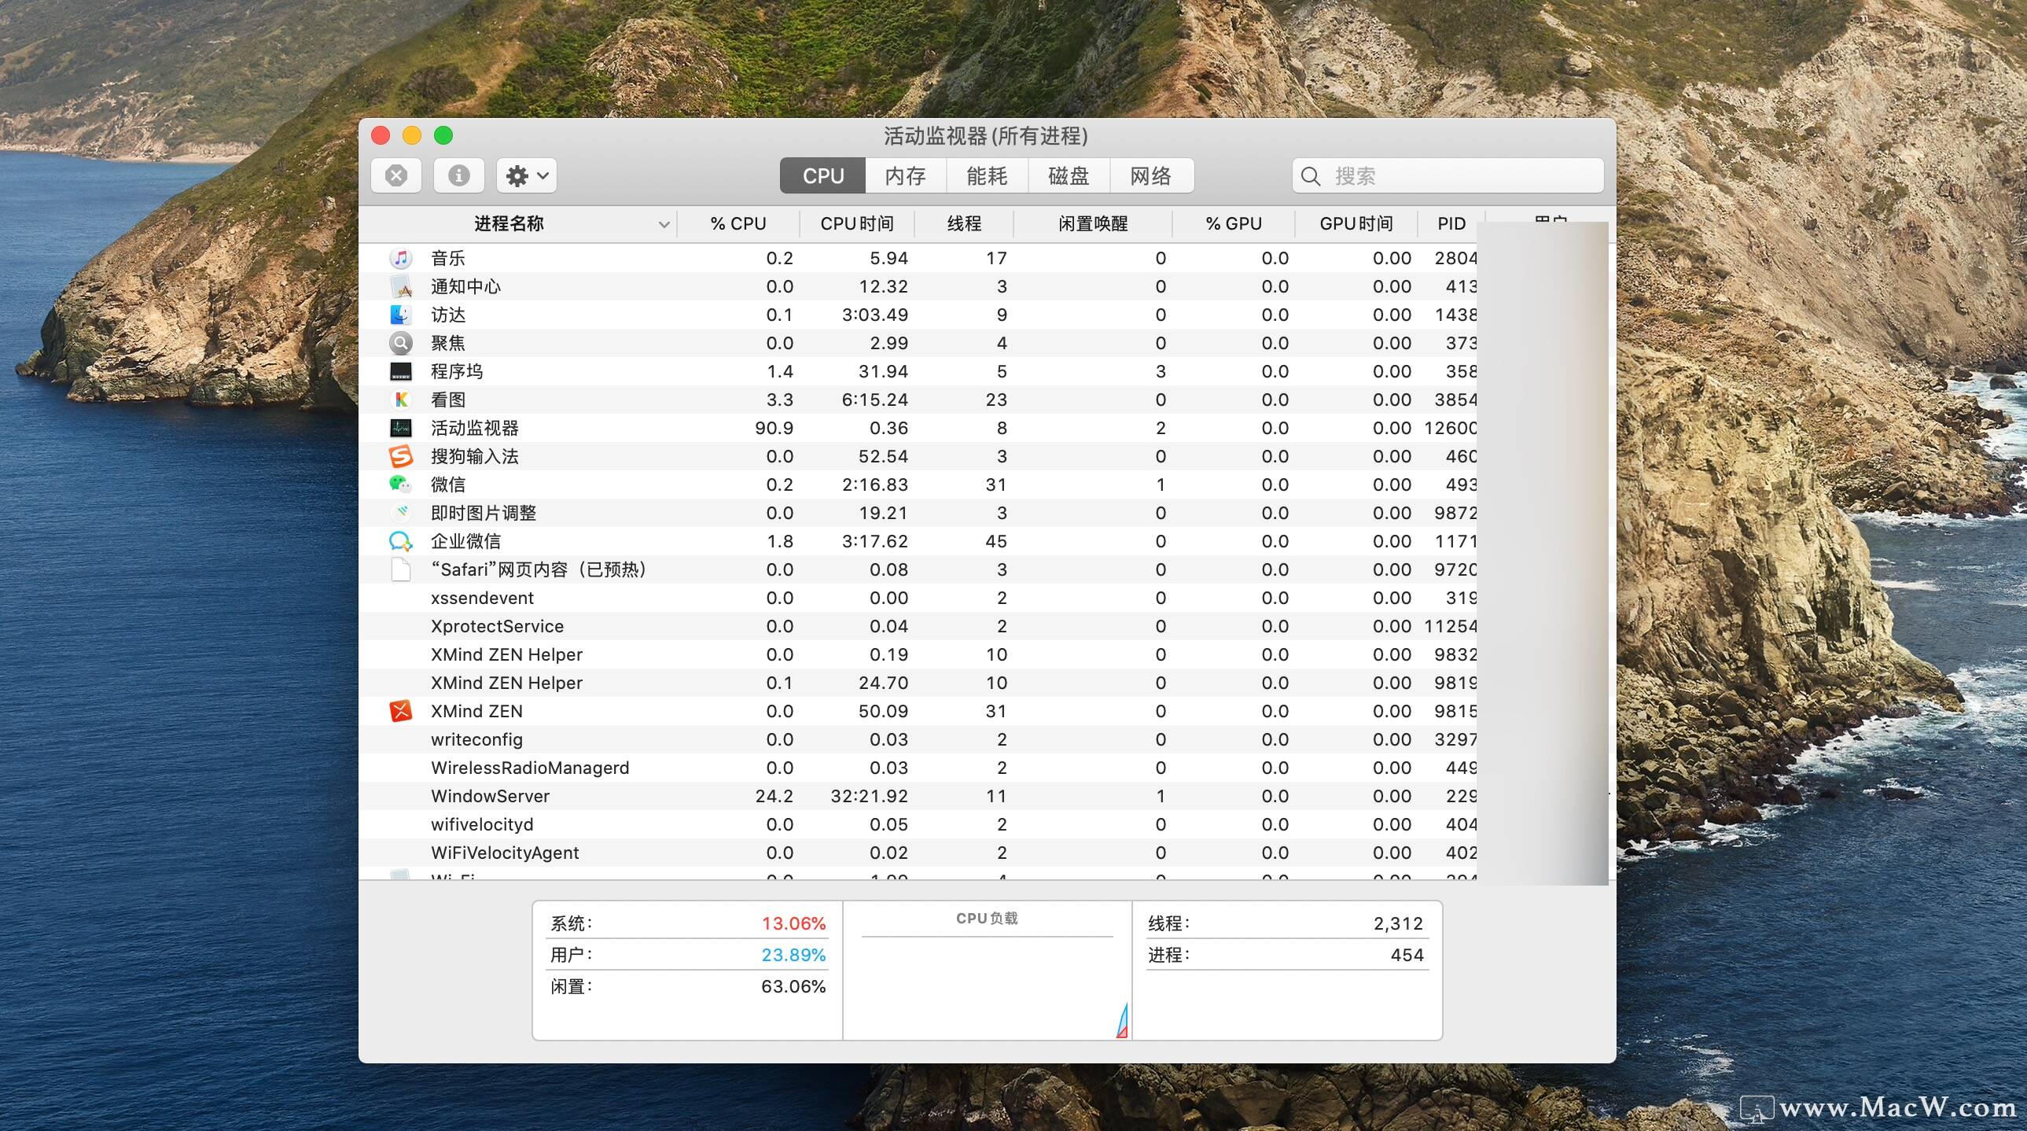Select the XMind ZEN app icon
Screen dimensions: 2027x1131
[x=400, y=712]
